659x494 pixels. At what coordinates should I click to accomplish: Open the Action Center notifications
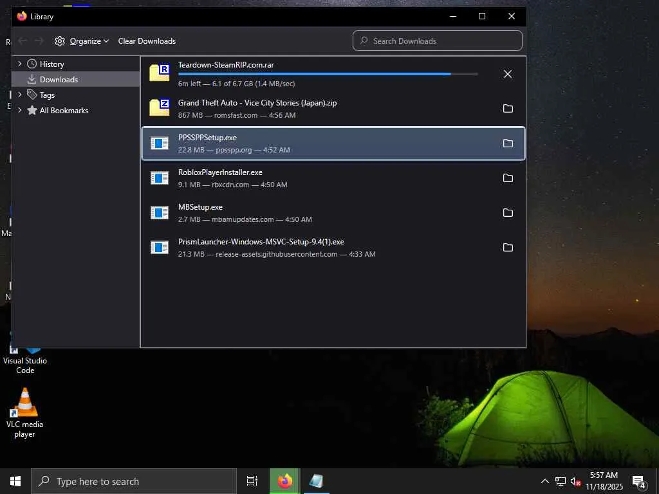click(x=639, y=481)
